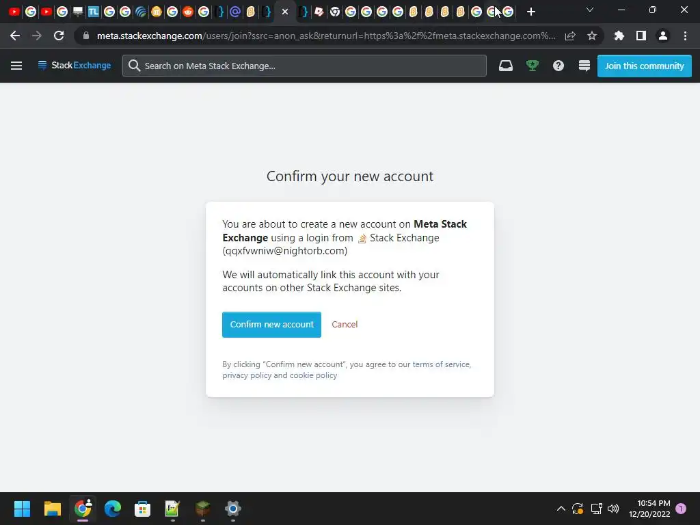Open the site switcher icon
The height and width of the screenshot is (525, 700).
(x=584, y=66)
